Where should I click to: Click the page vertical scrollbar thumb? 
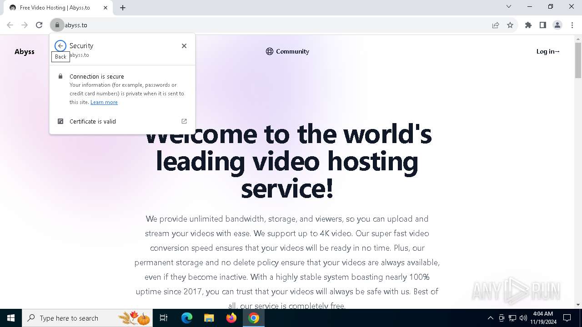(578, 60)
